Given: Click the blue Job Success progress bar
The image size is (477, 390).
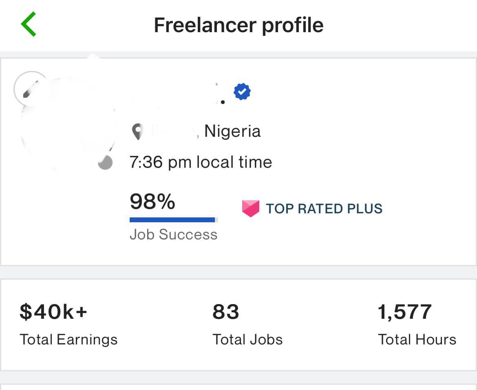Looking at the screenshot, I should tap(174, 220).
